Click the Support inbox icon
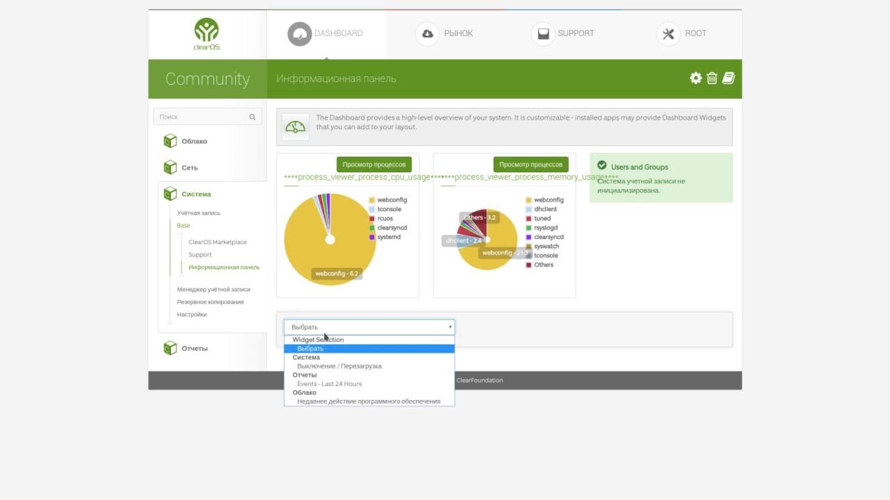 click(x=543, y=34)
